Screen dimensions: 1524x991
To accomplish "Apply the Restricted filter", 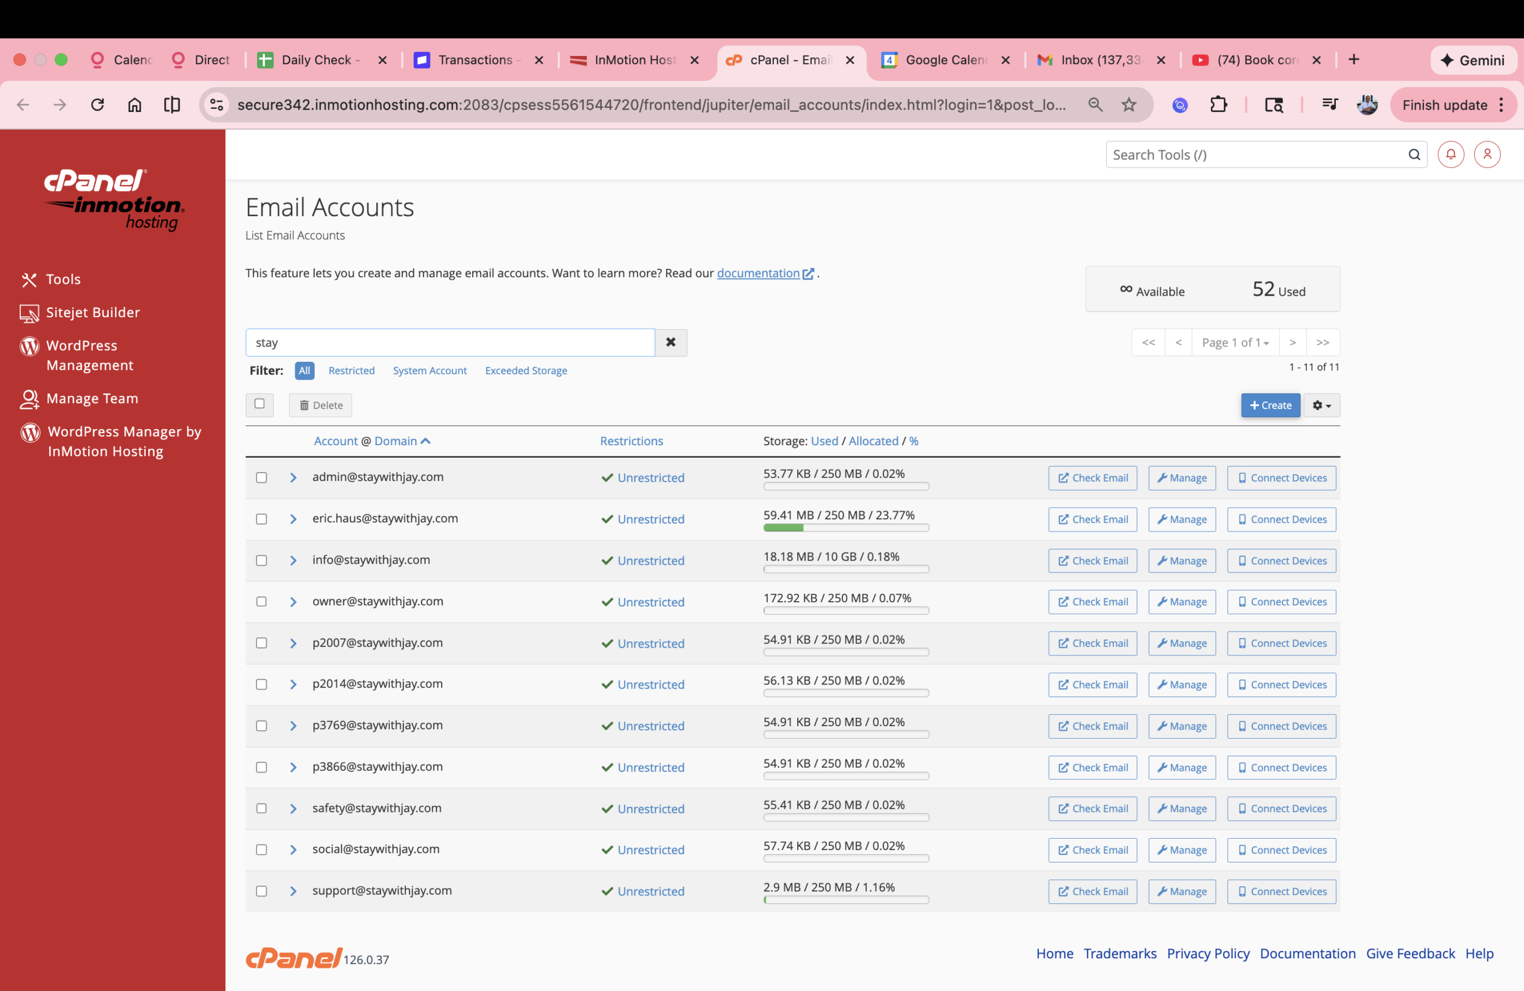I will click(x=351, y=371).
